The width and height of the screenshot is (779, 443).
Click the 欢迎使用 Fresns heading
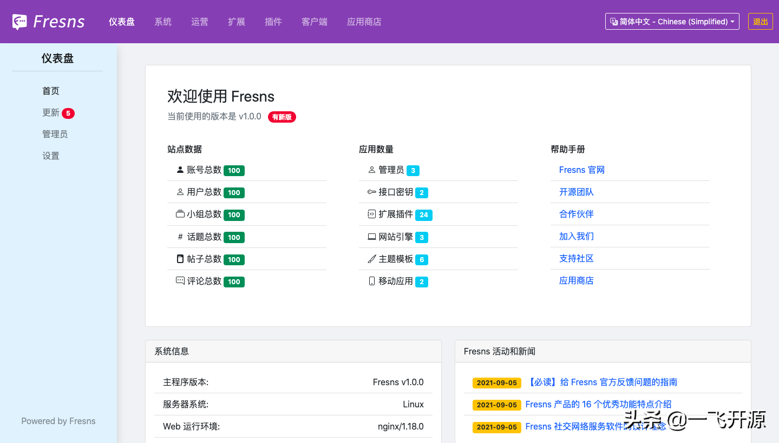221,96
